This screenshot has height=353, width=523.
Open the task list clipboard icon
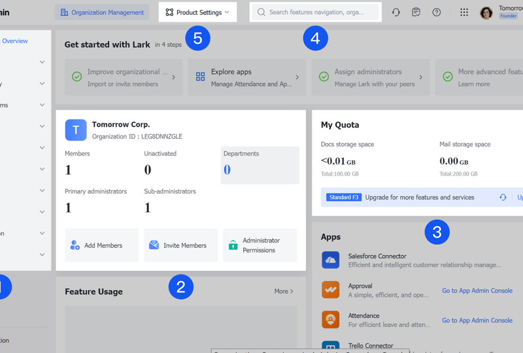click(416, 13)
